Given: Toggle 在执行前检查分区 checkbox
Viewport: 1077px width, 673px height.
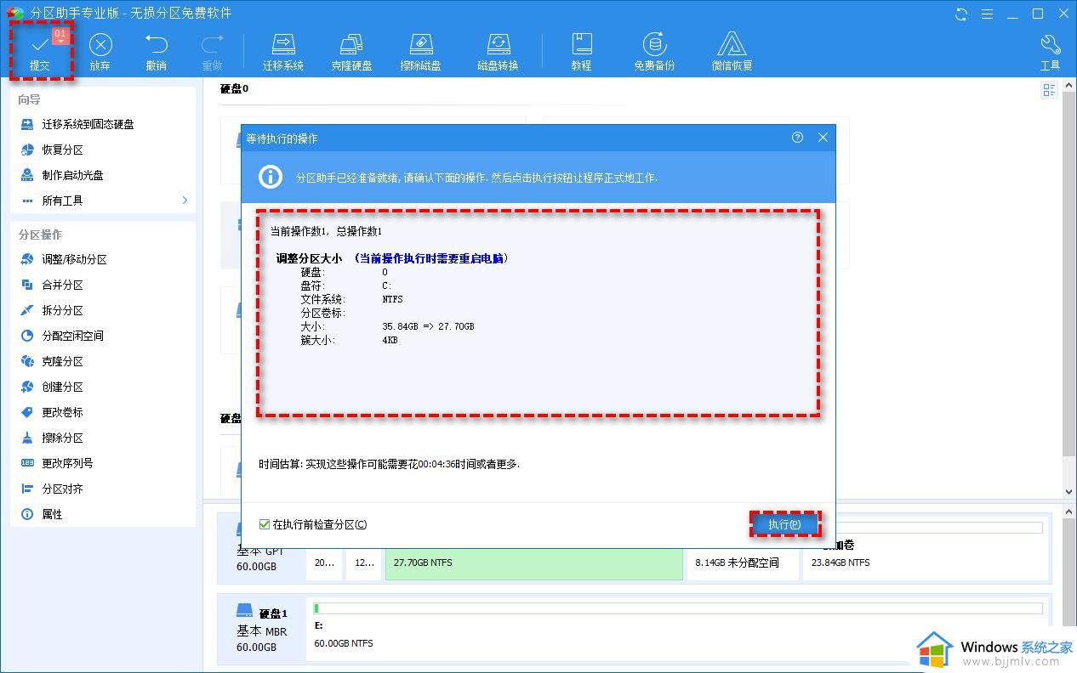Looking at the screenshot, I should 265,524.
